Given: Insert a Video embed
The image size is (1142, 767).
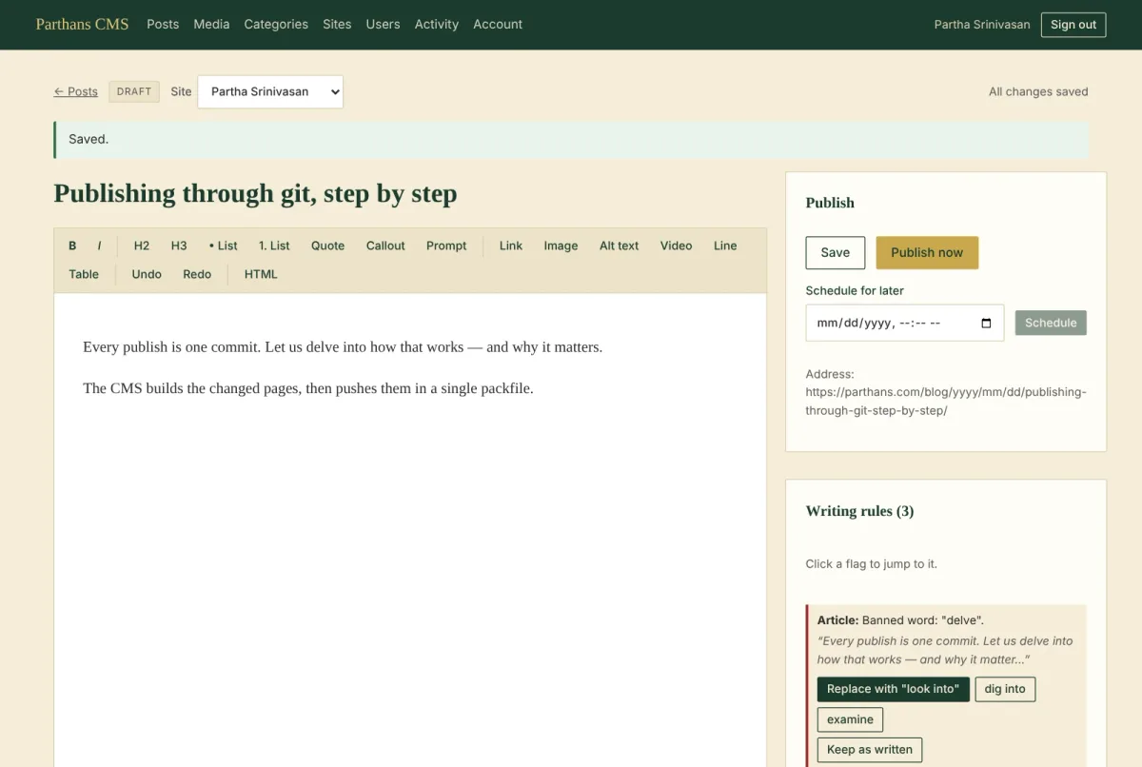Looking at the screenshot, I should click(x=676, y=246).
